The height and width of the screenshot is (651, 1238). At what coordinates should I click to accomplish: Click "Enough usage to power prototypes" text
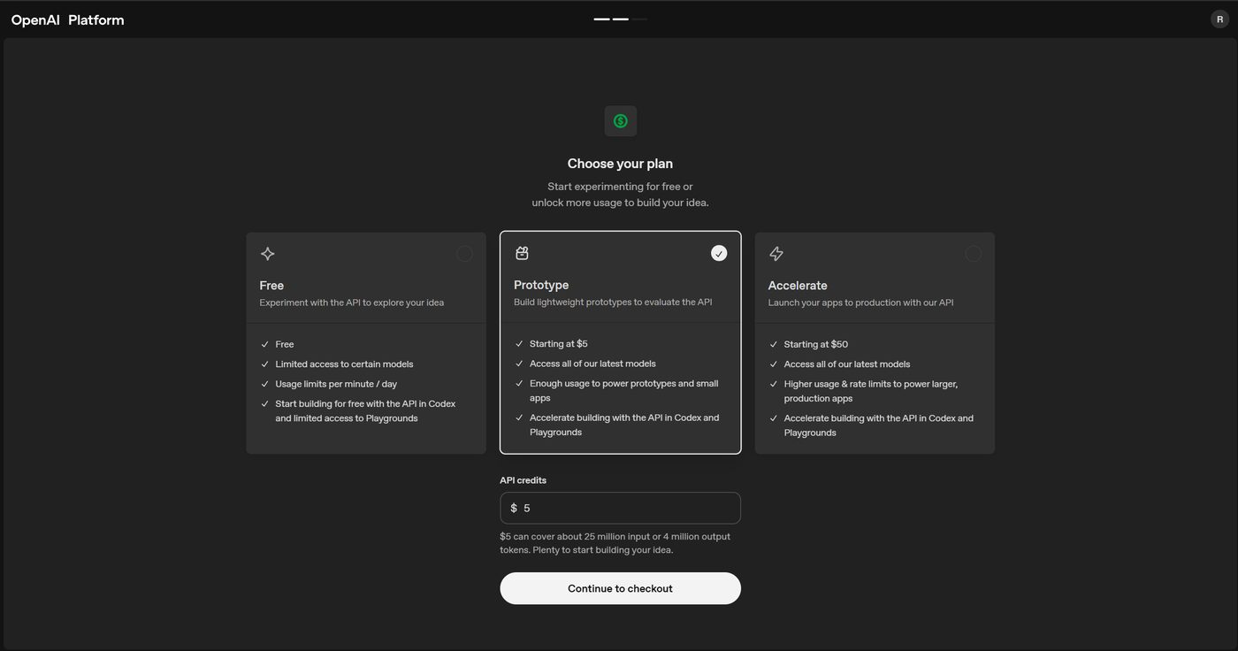click(x=624, y=391)
